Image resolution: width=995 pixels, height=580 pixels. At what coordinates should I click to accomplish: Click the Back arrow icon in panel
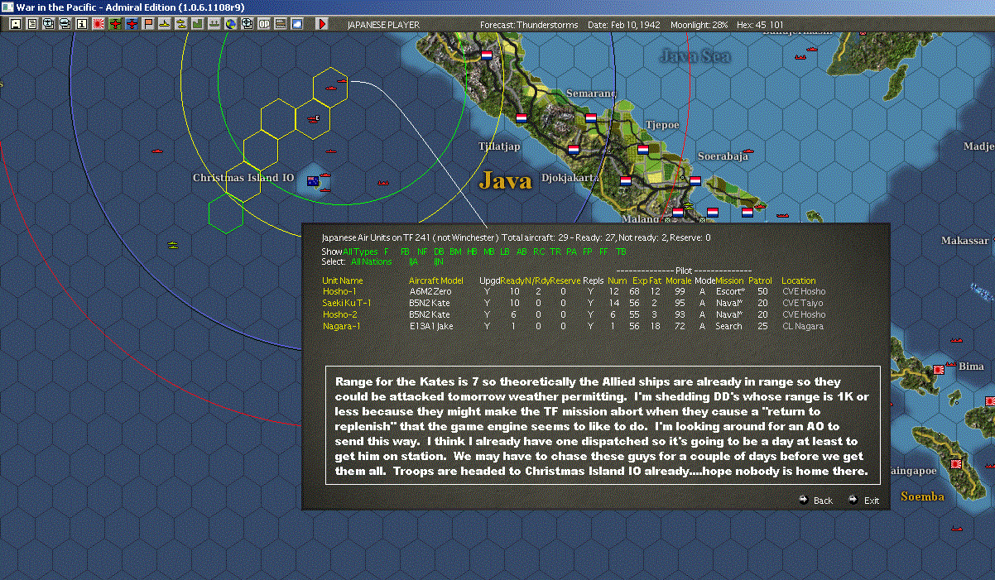click(803, 500)
